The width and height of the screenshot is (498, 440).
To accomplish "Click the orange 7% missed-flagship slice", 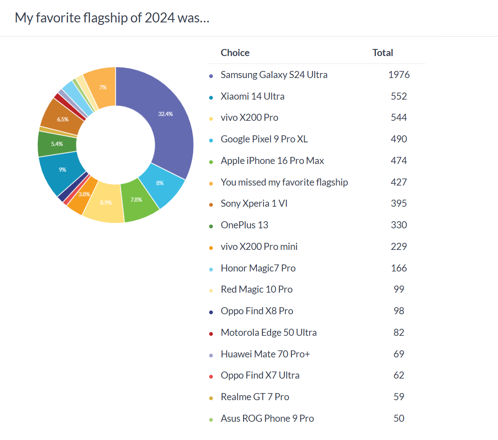I will [x=102, y=86].
